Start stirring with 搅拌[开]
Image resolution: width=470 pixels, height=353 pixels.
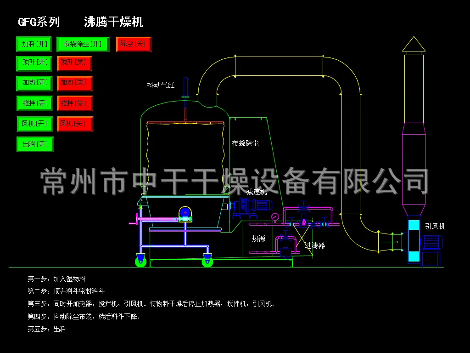click(34, 103)
